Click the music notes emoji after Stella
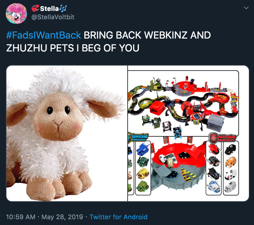 [63, 8]
